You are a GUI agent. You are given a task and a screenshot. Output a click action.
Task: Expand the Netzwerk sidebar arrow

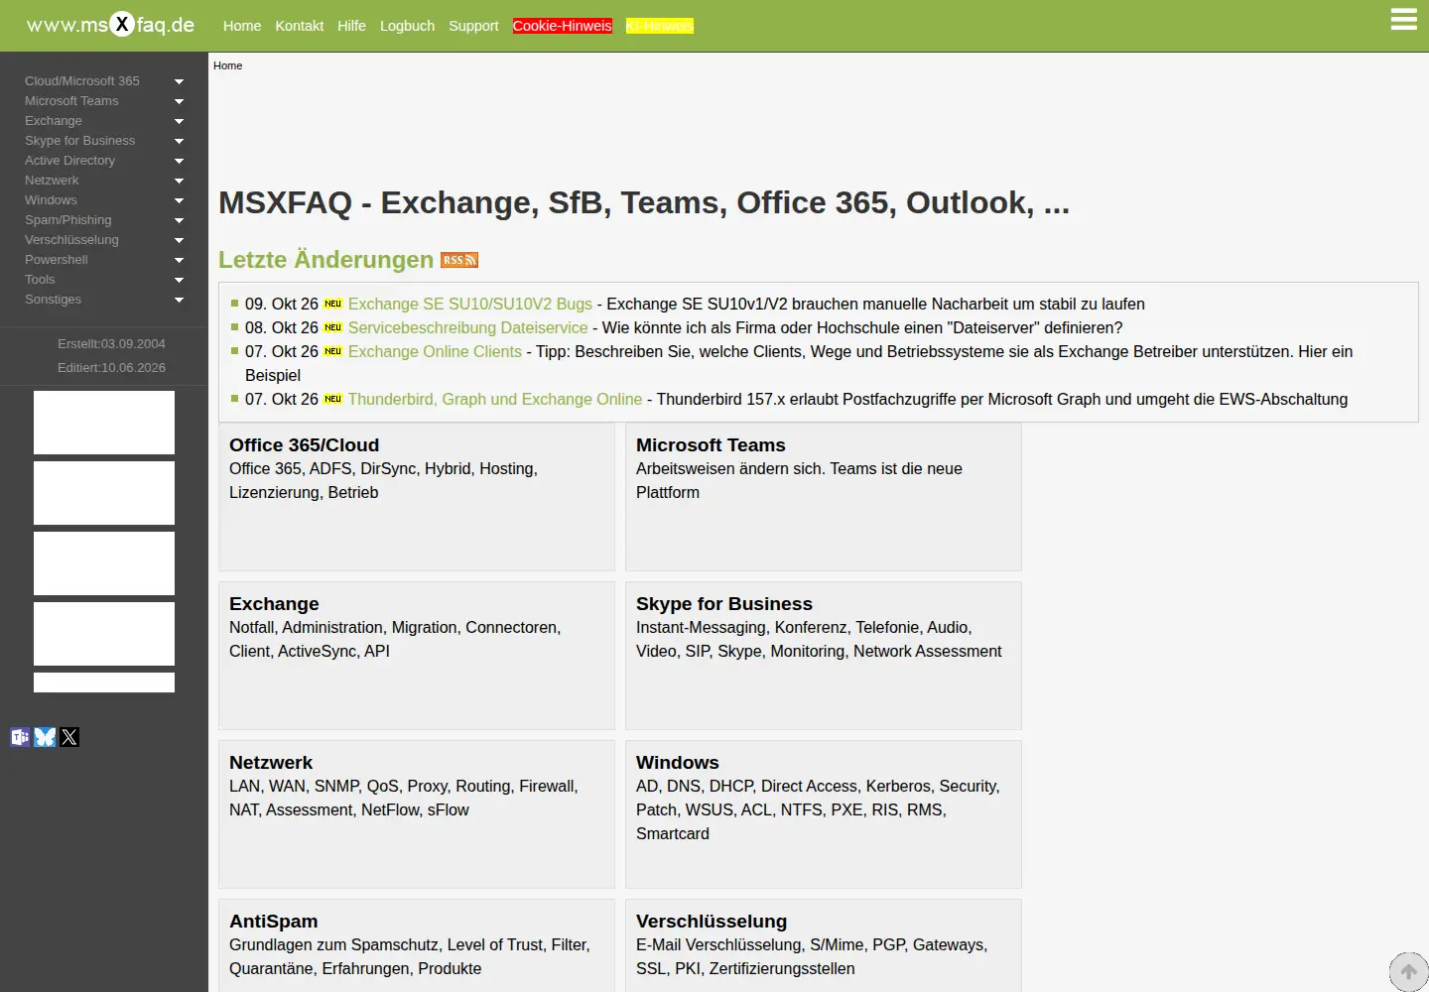point(180,181)
